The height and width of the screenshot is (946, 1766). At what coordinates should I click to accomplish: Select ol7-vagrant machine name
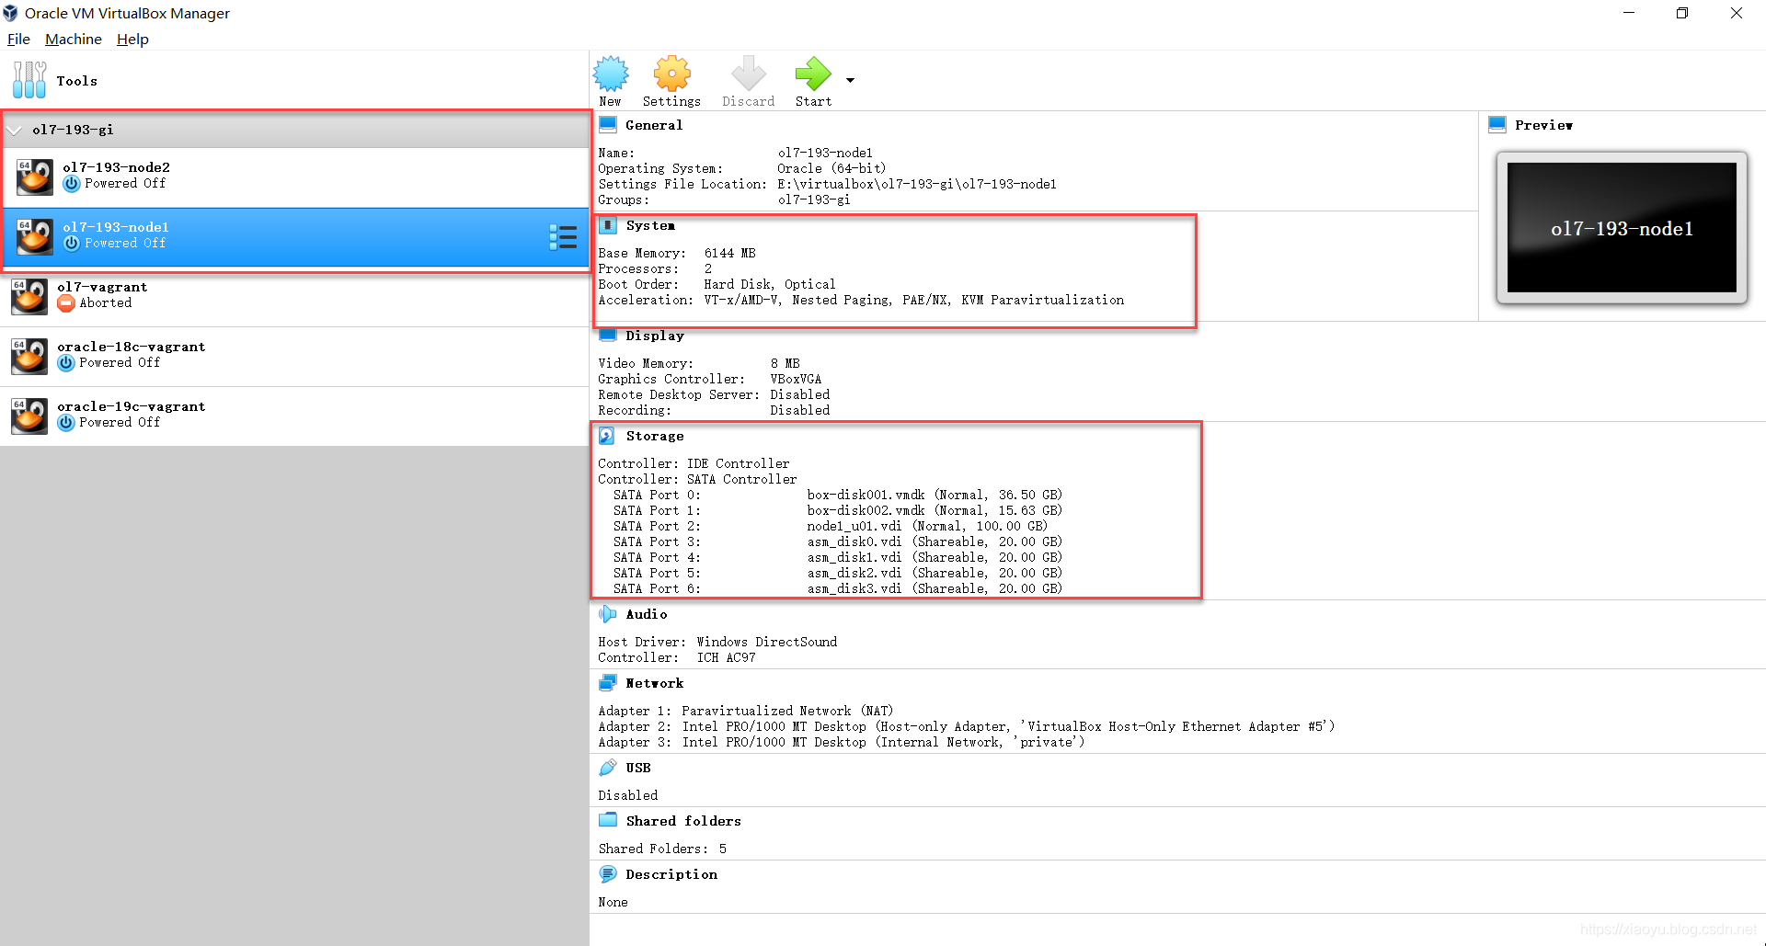102,287
